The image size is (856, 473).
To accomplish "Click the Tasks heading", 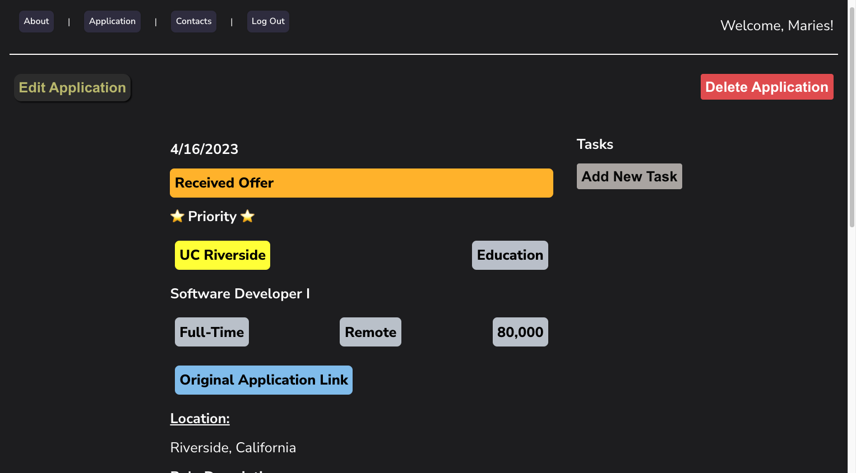I will [595, 144].
